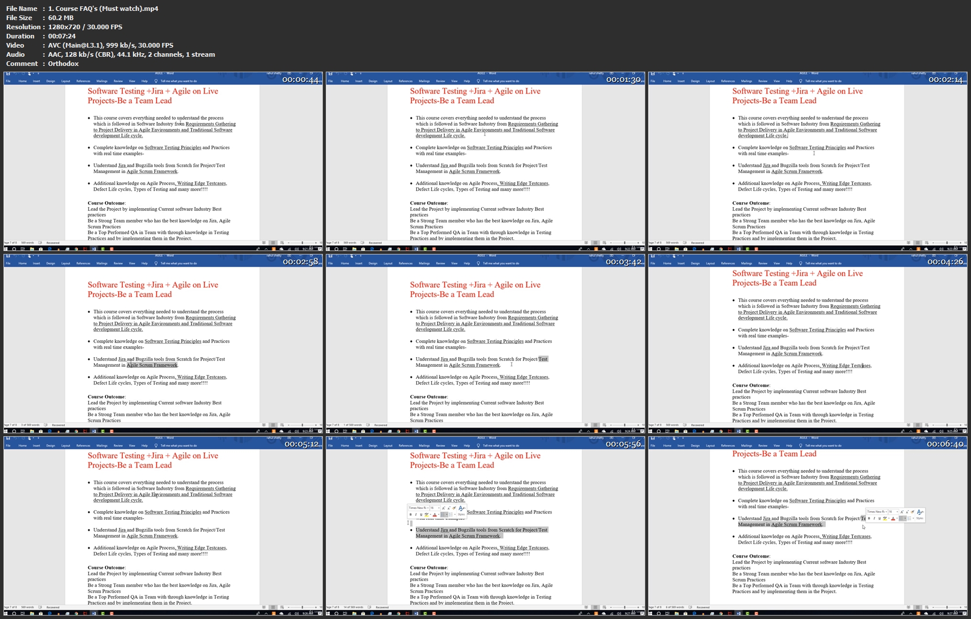The height and width of the screenshot is (619, 971).
Task: Expand bullets dropdown arrow in 00:05:56 mini toolbar
Action: click(x=447, y=515)
